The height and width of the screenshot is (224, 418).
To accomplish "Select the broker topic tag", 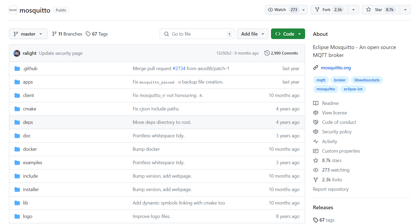I will point(340,80).
